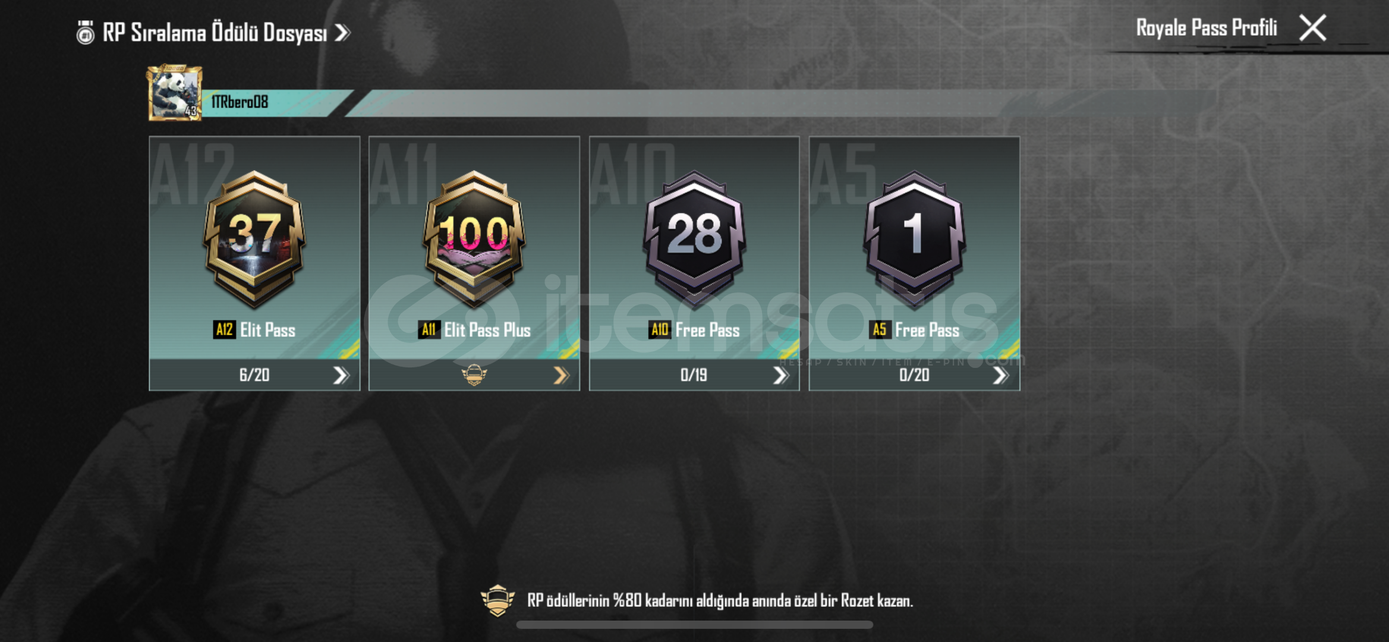Expand RP Sıralama Ödülü Dosyası chevron
Image resolution: width=1389 pixels, height=642 pixels.
[342, 33]
